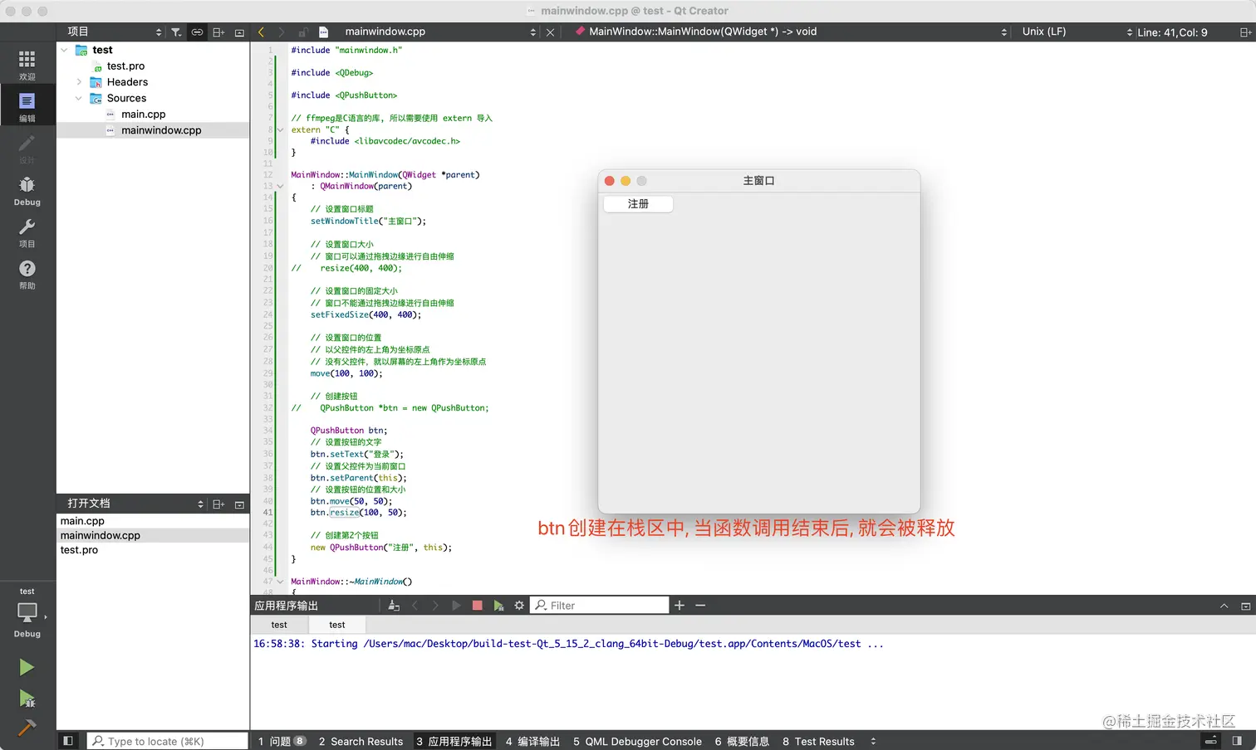This screenshot has height=750, width=1256.
Task: Go forward in editor navigation history
Action: click(x=282, y=32)
